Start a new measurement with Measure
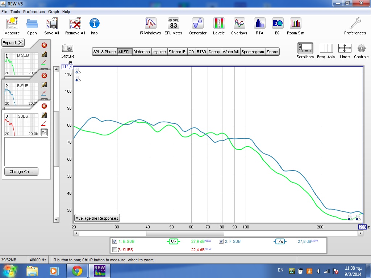The image size is (371, 278). pos(12,26)
